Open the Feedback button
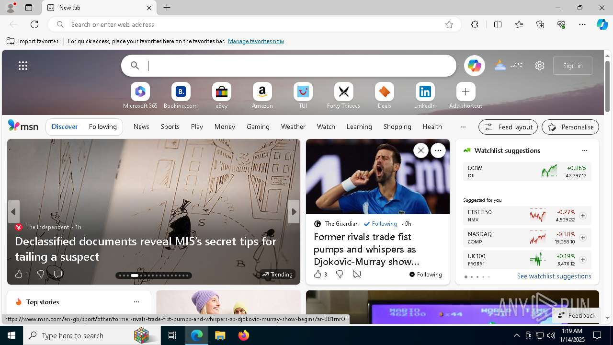Viewport: 613px width, 345px height. [x=576, y=315]
